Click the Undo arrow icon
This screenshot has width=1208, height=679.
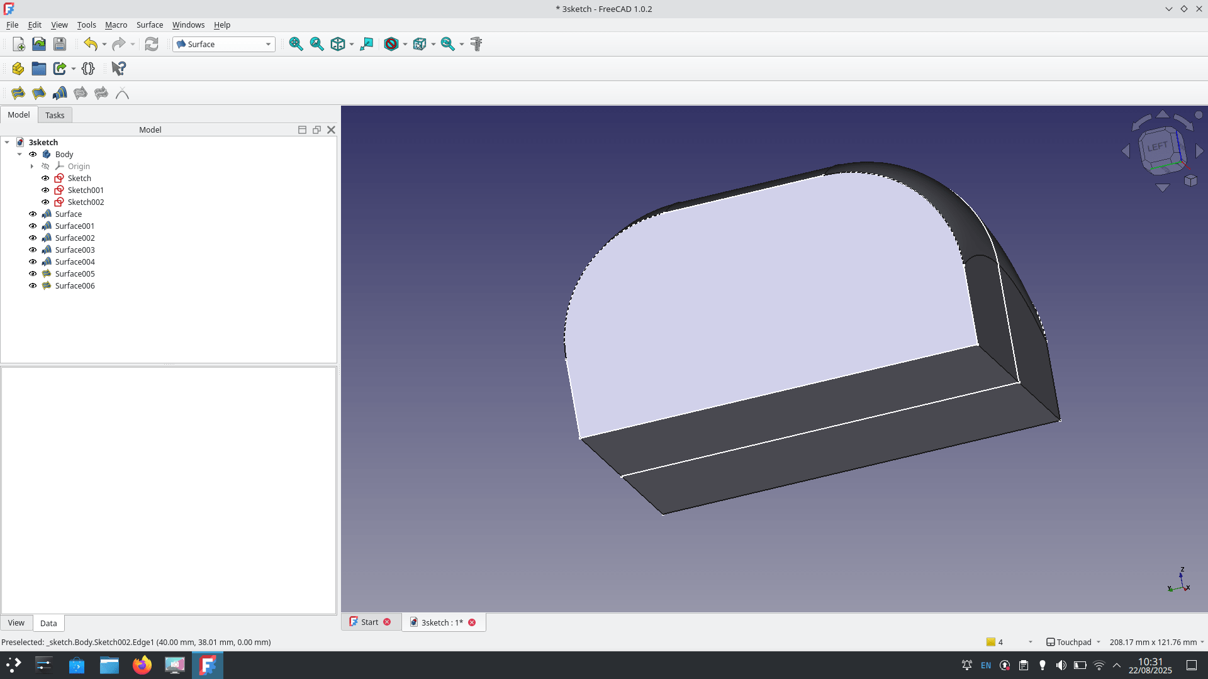point(91,44)
